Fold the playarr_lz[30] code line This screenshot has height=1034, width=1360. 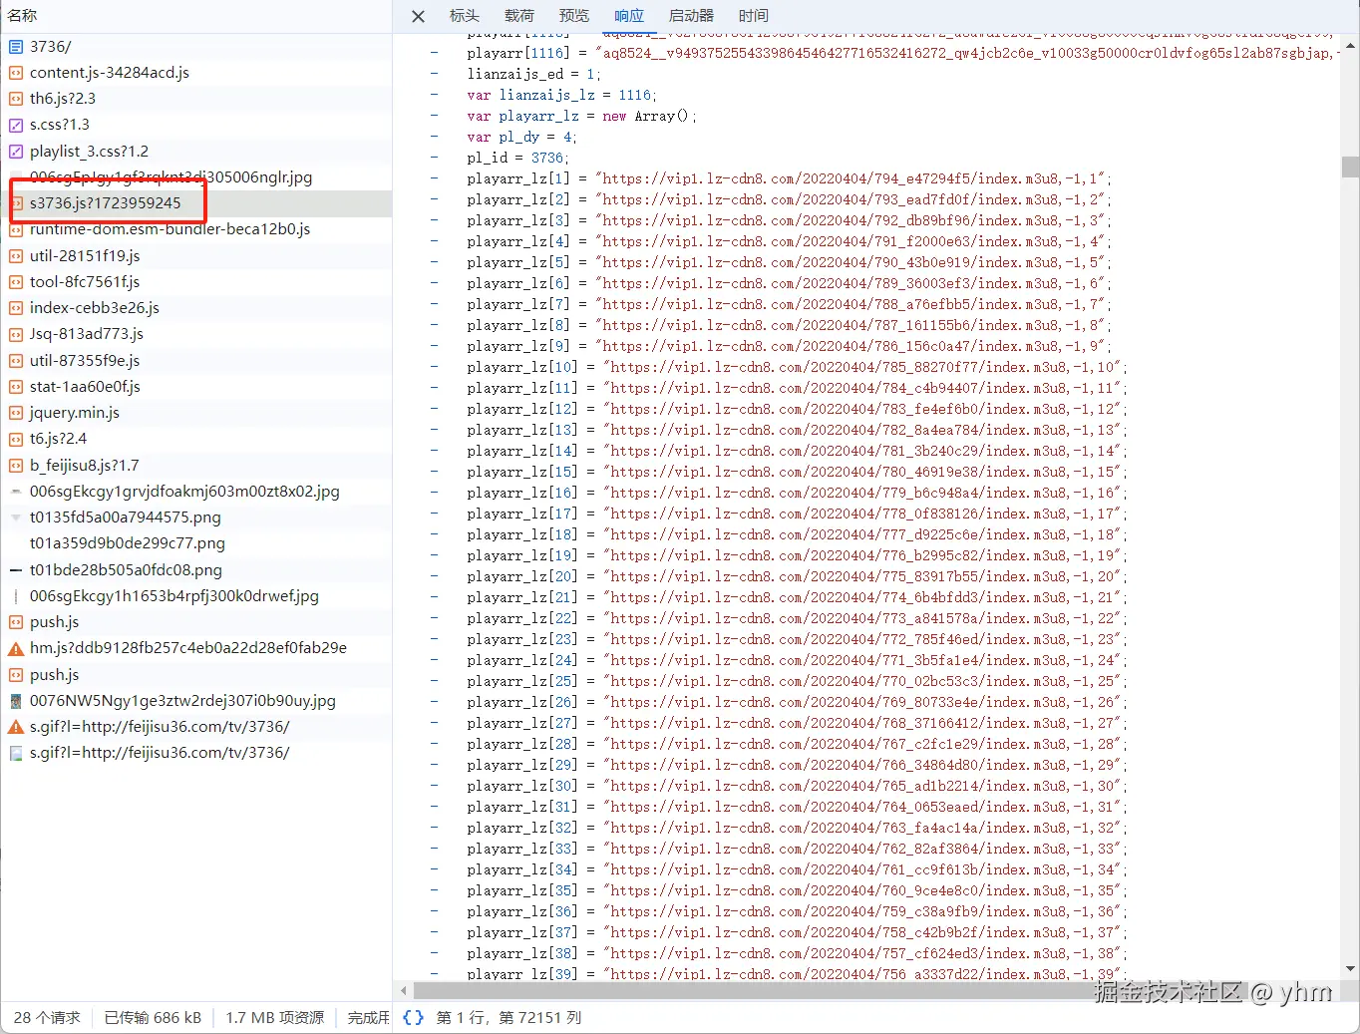click(435, 786)
